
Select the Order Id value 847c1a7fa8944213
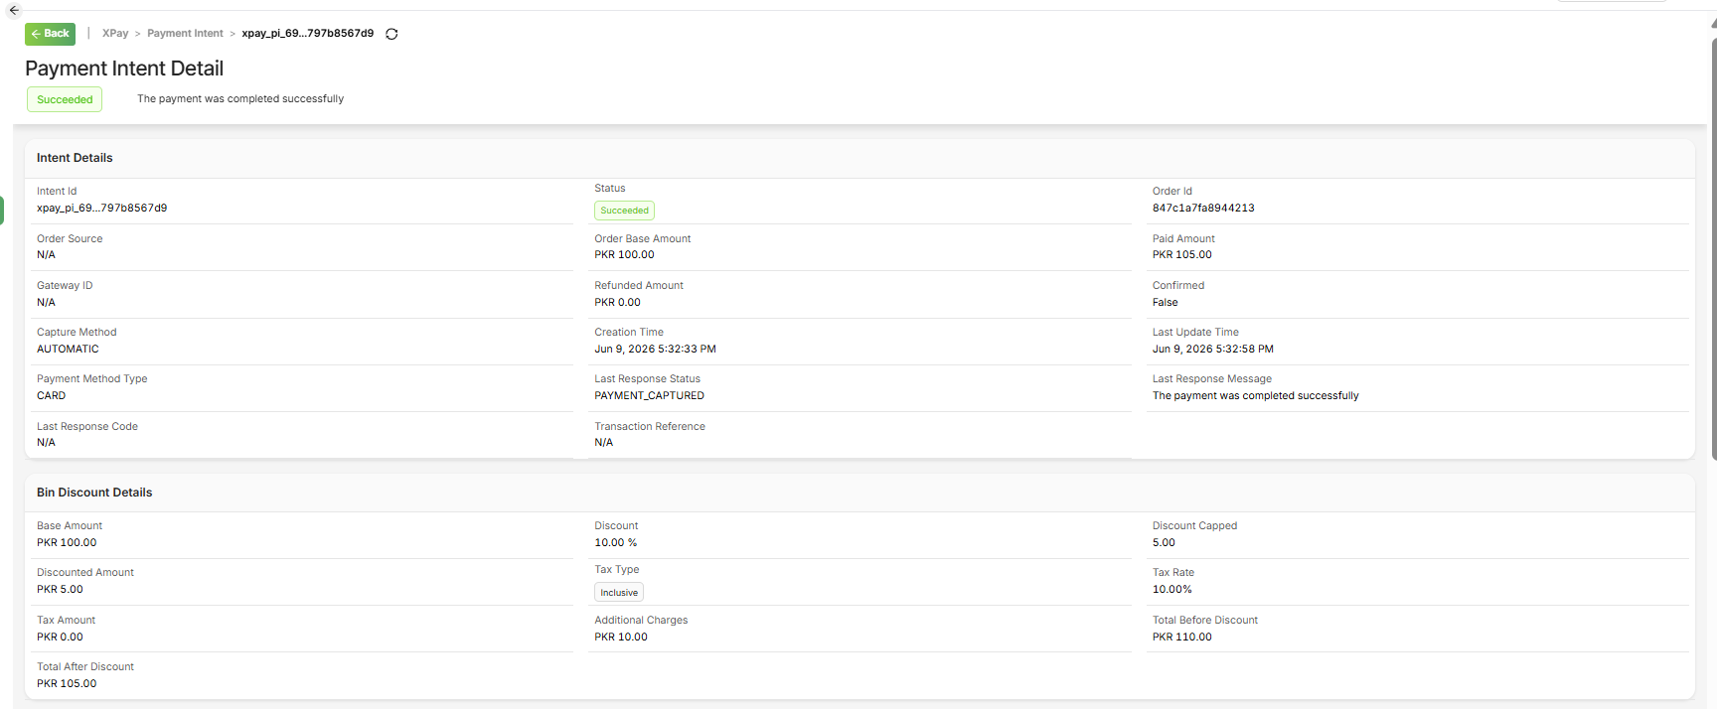pyautogui.click(x=1203, y=209)
